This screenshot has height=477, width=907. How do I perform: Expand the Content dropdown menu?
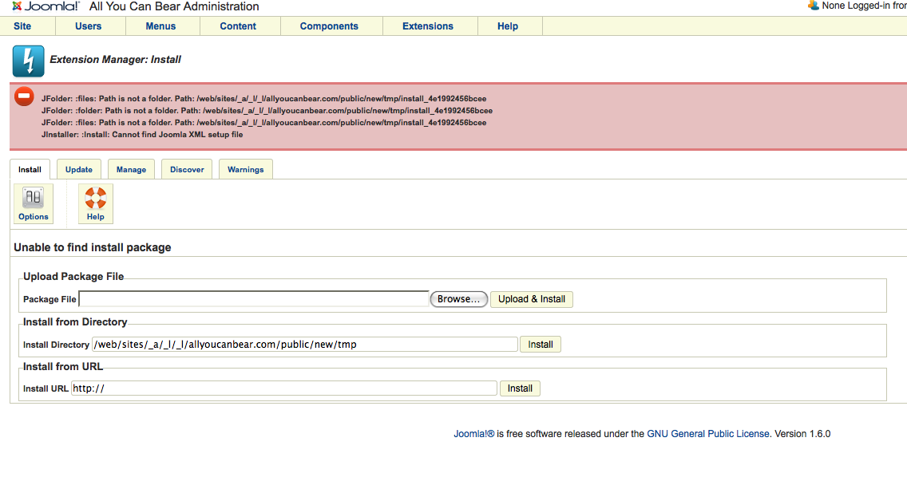tap(238, 26)
